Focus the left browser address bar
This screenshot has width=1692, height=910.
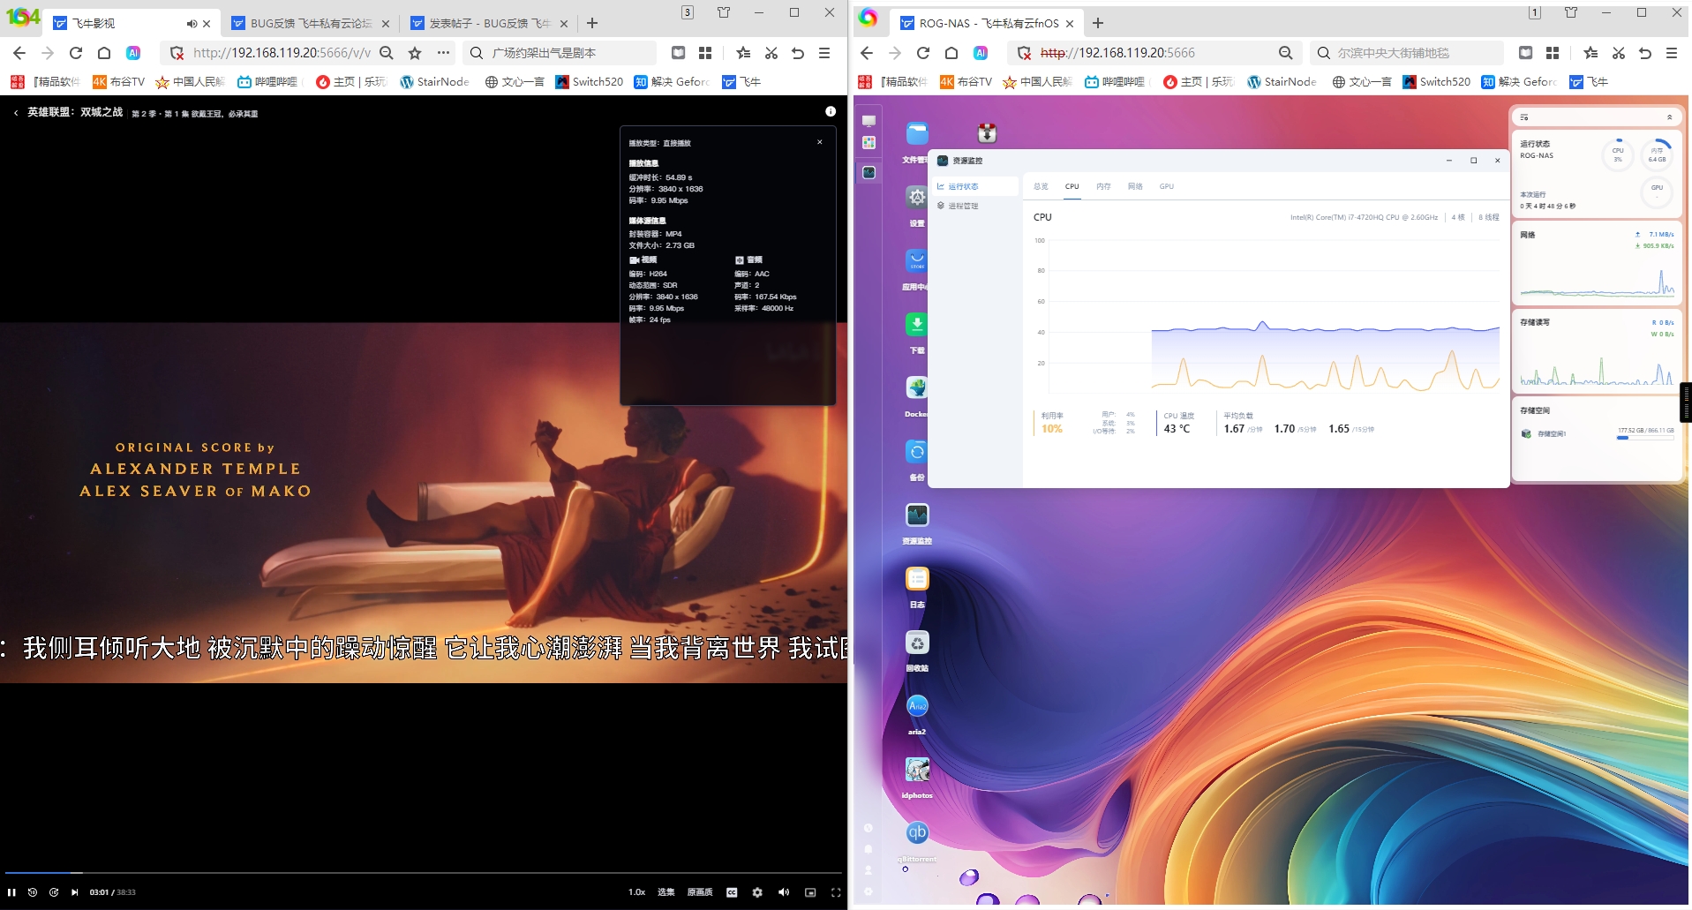[282, 53]
